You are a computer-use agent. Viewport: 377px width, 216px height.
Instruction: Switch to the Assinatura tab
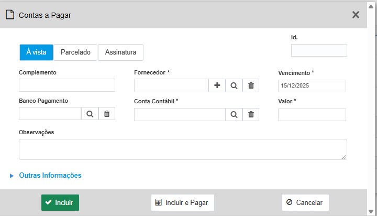[x=121, y=52]
